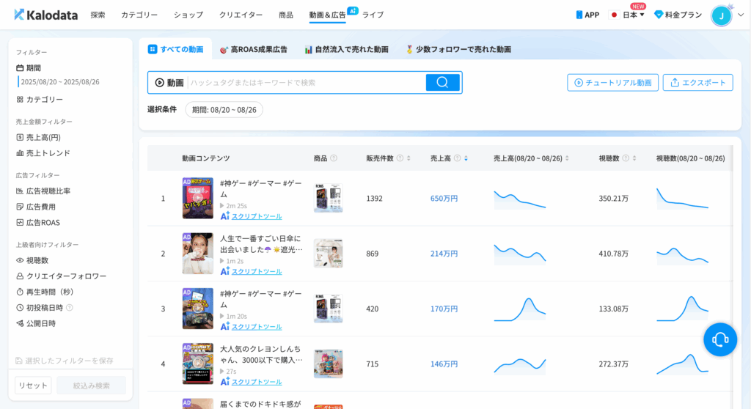Screen dimensions: 751x409
Task: Click the stopwatch icon beside 再生時間（秒）
Action: tap(20, 292)
